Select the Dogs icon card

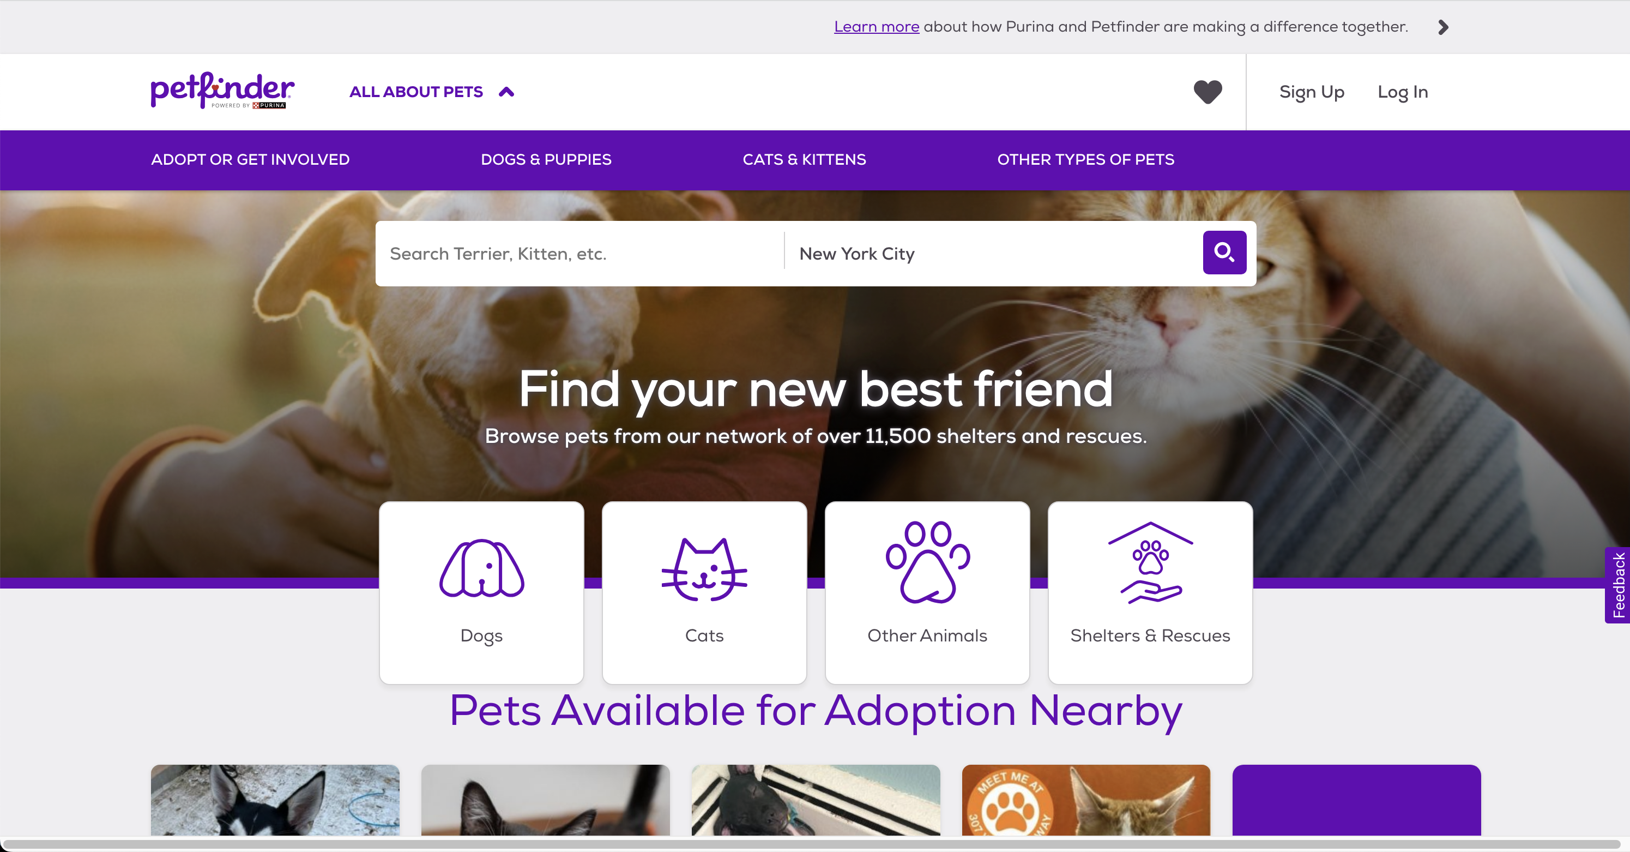pyautogui.click(x=481, y=592)
